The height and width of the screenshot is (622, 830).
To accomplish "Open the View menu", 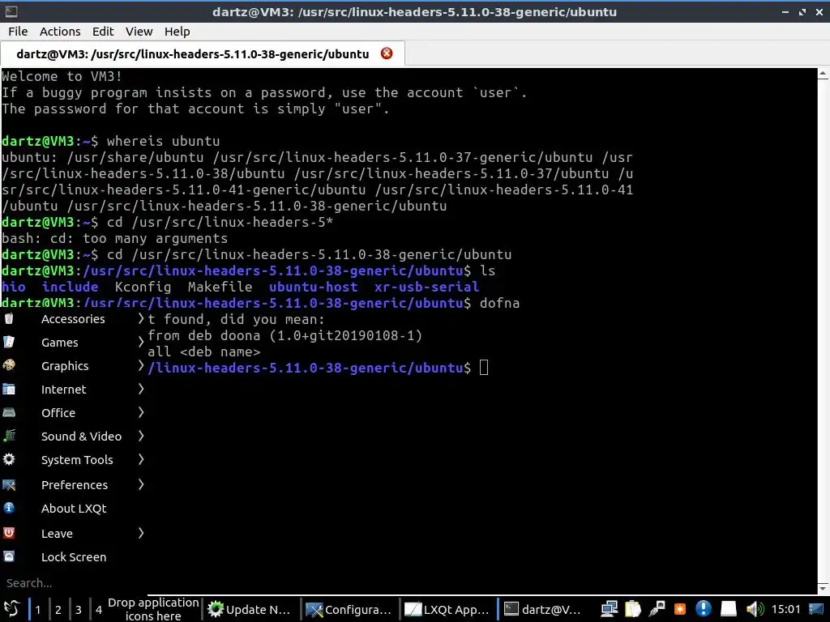I will pyautogui.click(x=139, y=32).
